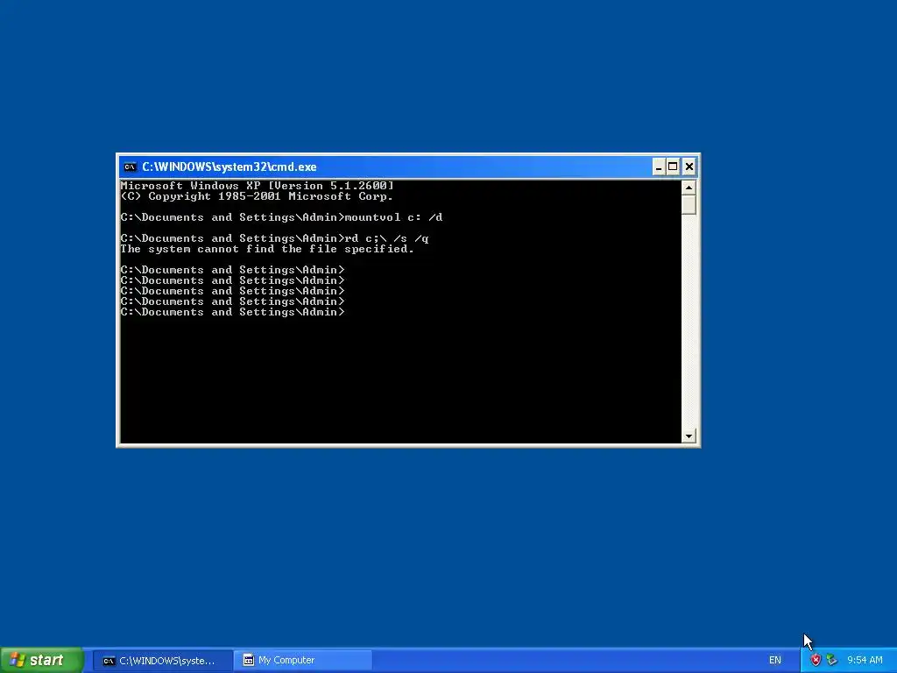The image size is (897, 673).
Task: Close the cmd.exe window
Action: [x=689, y=167]
